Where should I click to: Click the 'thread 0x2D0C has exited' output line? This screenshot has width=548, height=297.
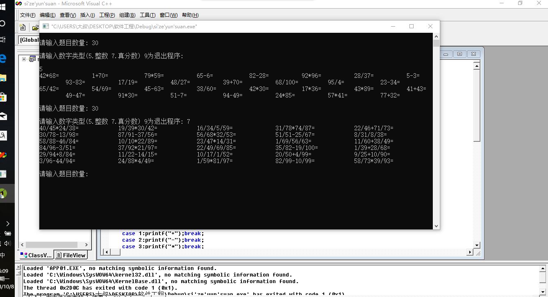tap(100, 288)
